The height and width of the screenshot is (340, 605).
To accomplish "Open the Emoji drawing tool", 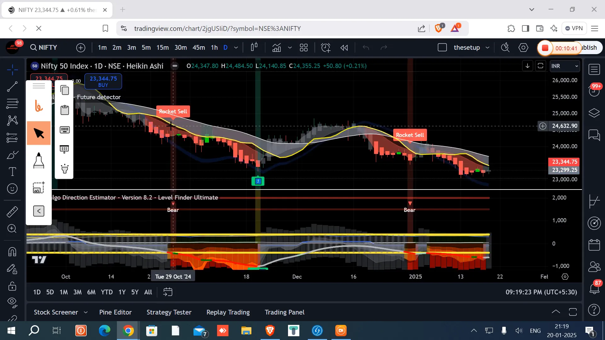I will coord(12,189).
